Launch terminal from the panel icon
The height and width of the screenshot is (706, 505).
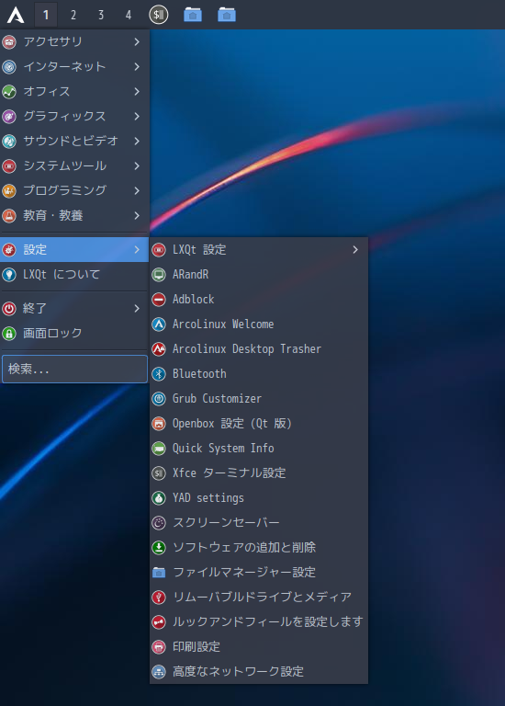[x=158, y=15]
